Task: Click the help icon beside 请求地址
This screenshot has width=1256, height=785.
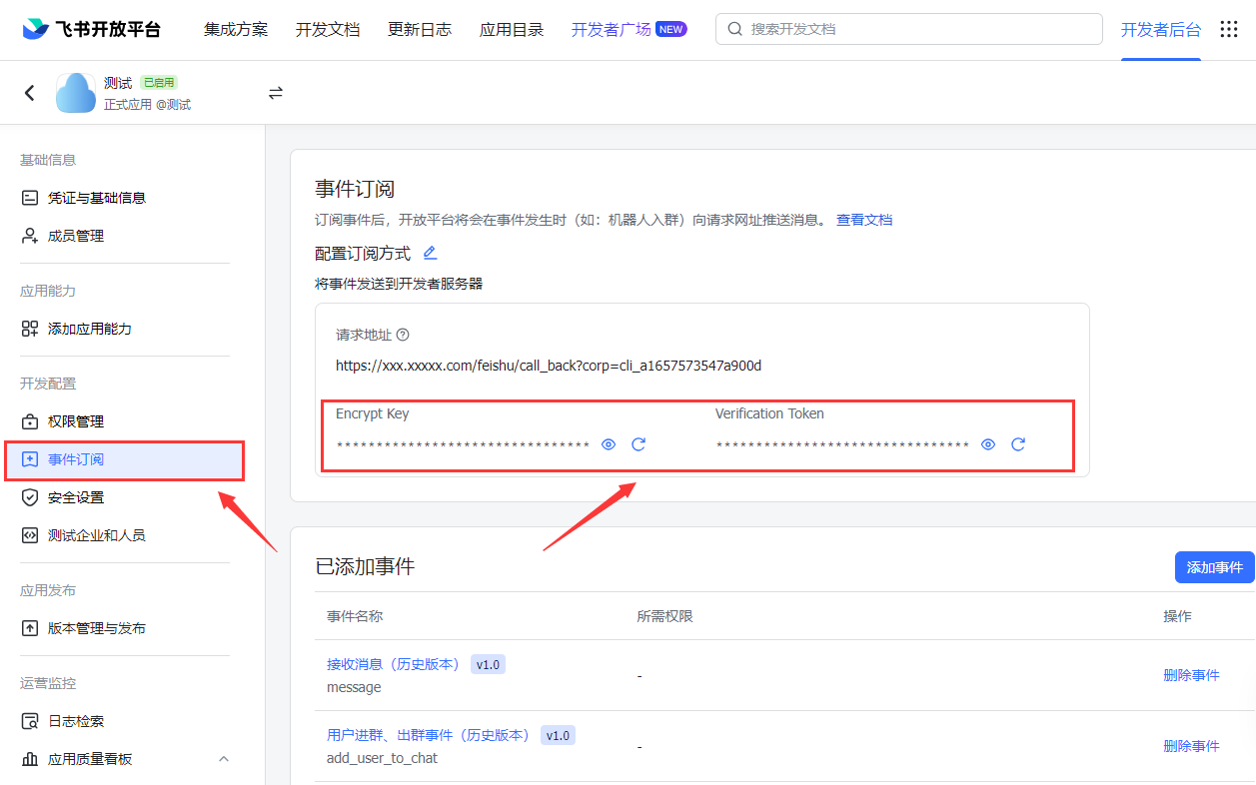Action: (403, 336)
